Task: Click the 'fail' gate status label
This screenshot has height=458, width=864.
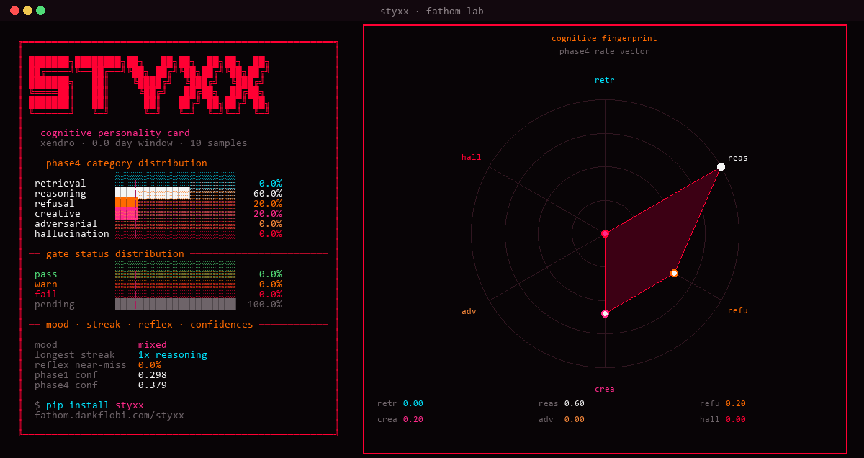Action: coord(46,295)
